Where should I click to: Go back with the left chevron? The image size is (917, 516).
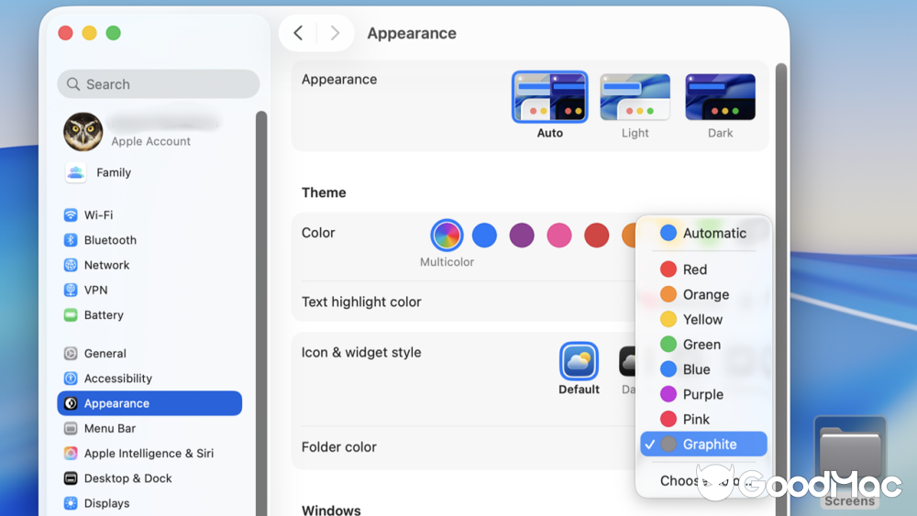click(298, 33)
